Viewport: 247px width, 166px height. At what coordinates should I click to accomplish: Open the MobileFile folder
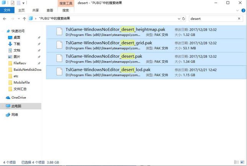[x=21, y=83]
